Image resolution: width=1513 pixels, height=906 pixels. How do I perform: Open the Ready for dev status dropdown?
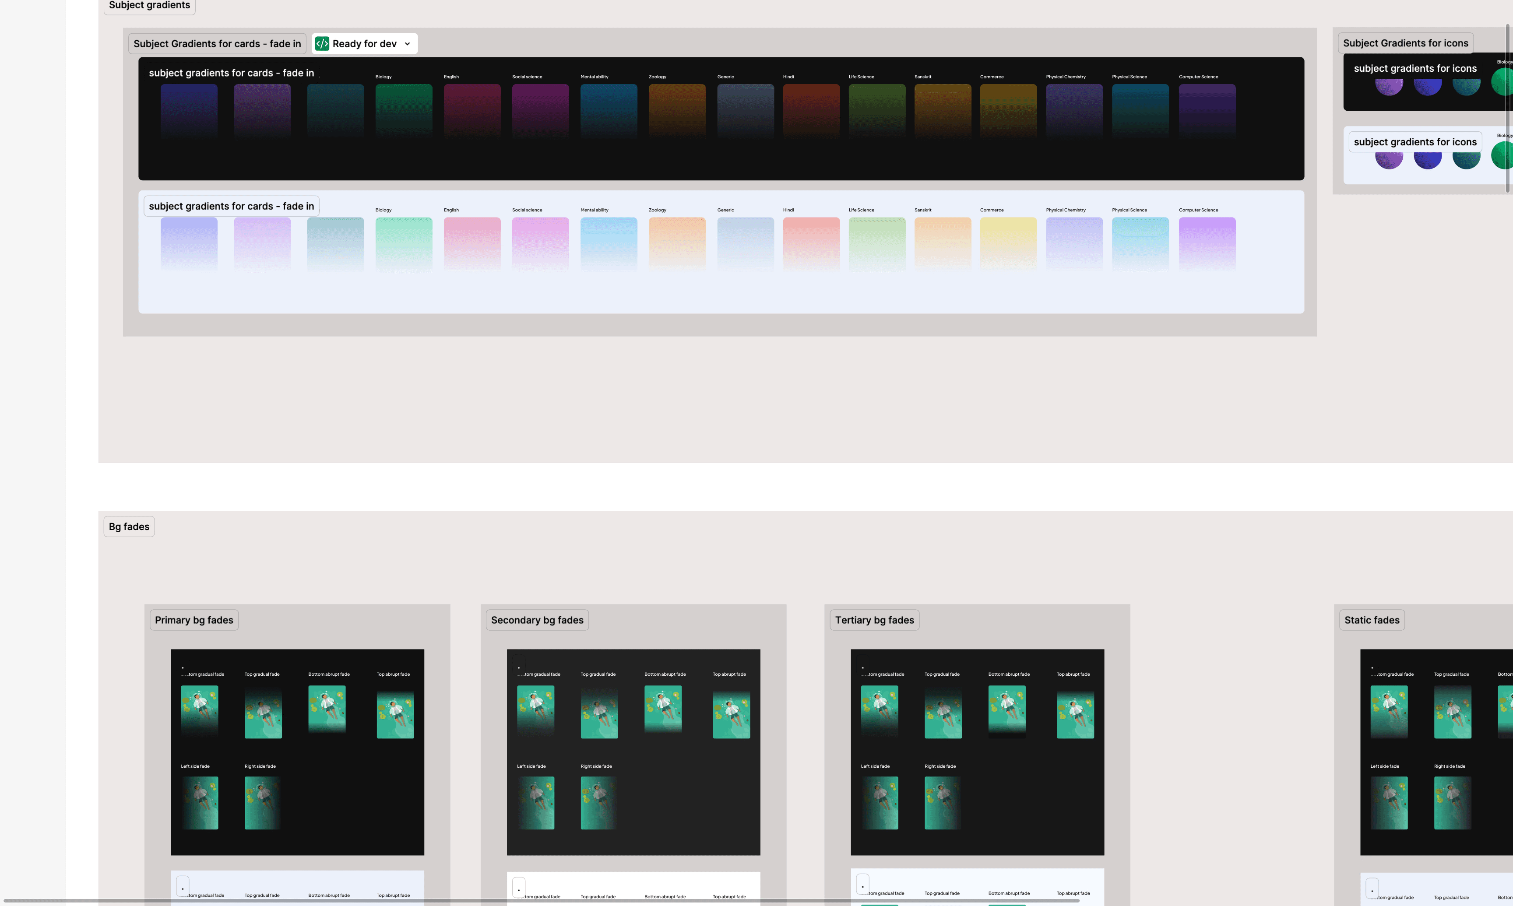coord(407,43)
